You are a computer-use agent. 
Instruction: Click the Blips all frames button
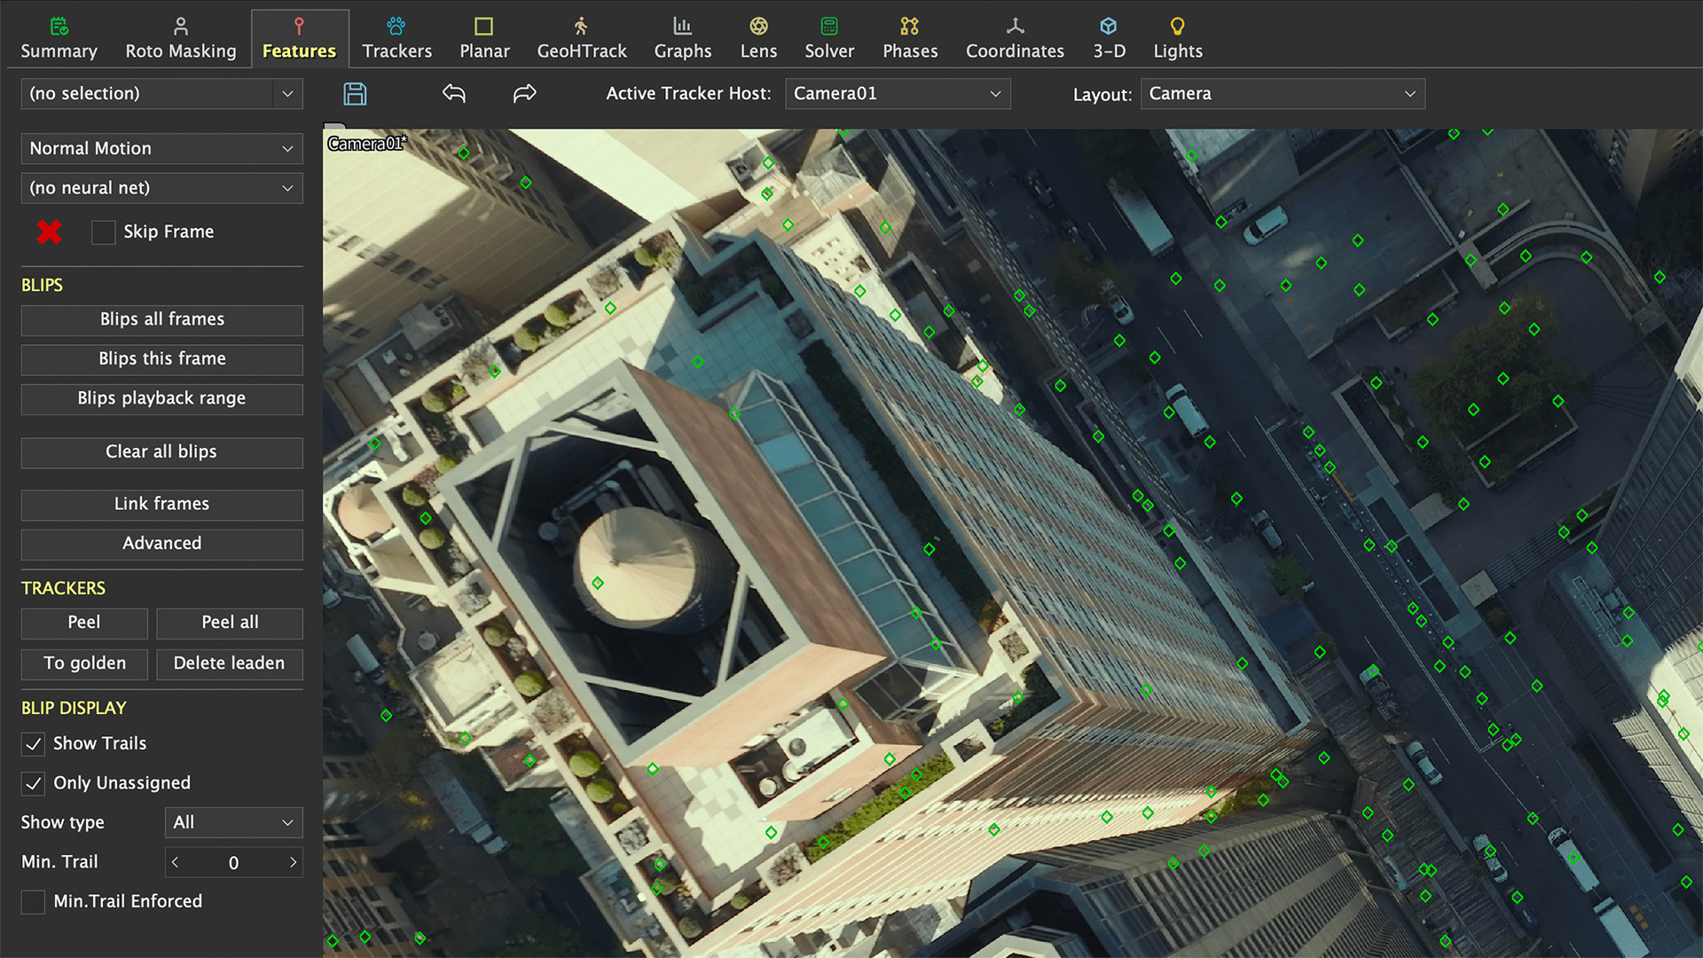[x=161, y=319]
